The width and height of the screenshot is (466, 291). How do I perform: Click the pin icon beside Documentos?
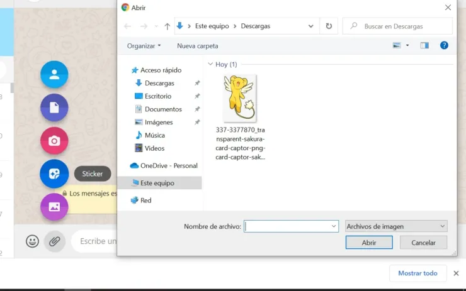coord(197,109)
